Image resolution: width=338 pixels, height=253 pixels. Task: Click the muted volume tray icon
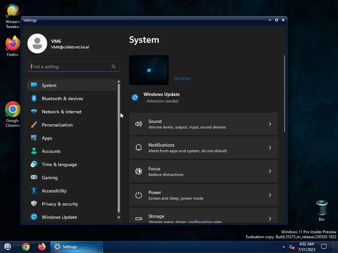292,247
